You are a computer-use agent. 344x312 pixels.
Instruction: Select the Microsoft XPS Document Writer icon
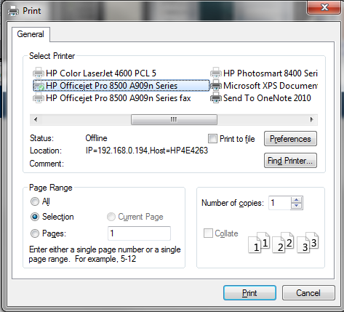(x=216, y=86)
